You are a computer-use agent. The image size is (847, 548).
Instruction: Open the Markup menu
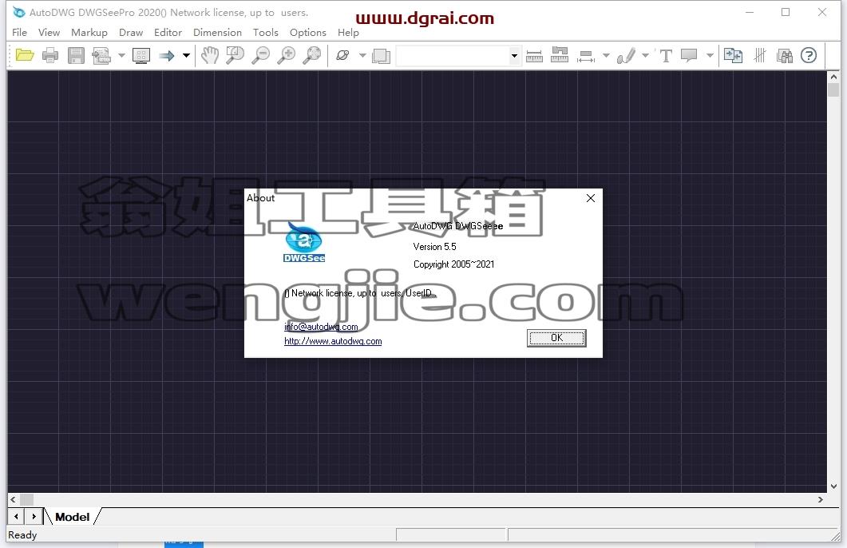point(89,33)
